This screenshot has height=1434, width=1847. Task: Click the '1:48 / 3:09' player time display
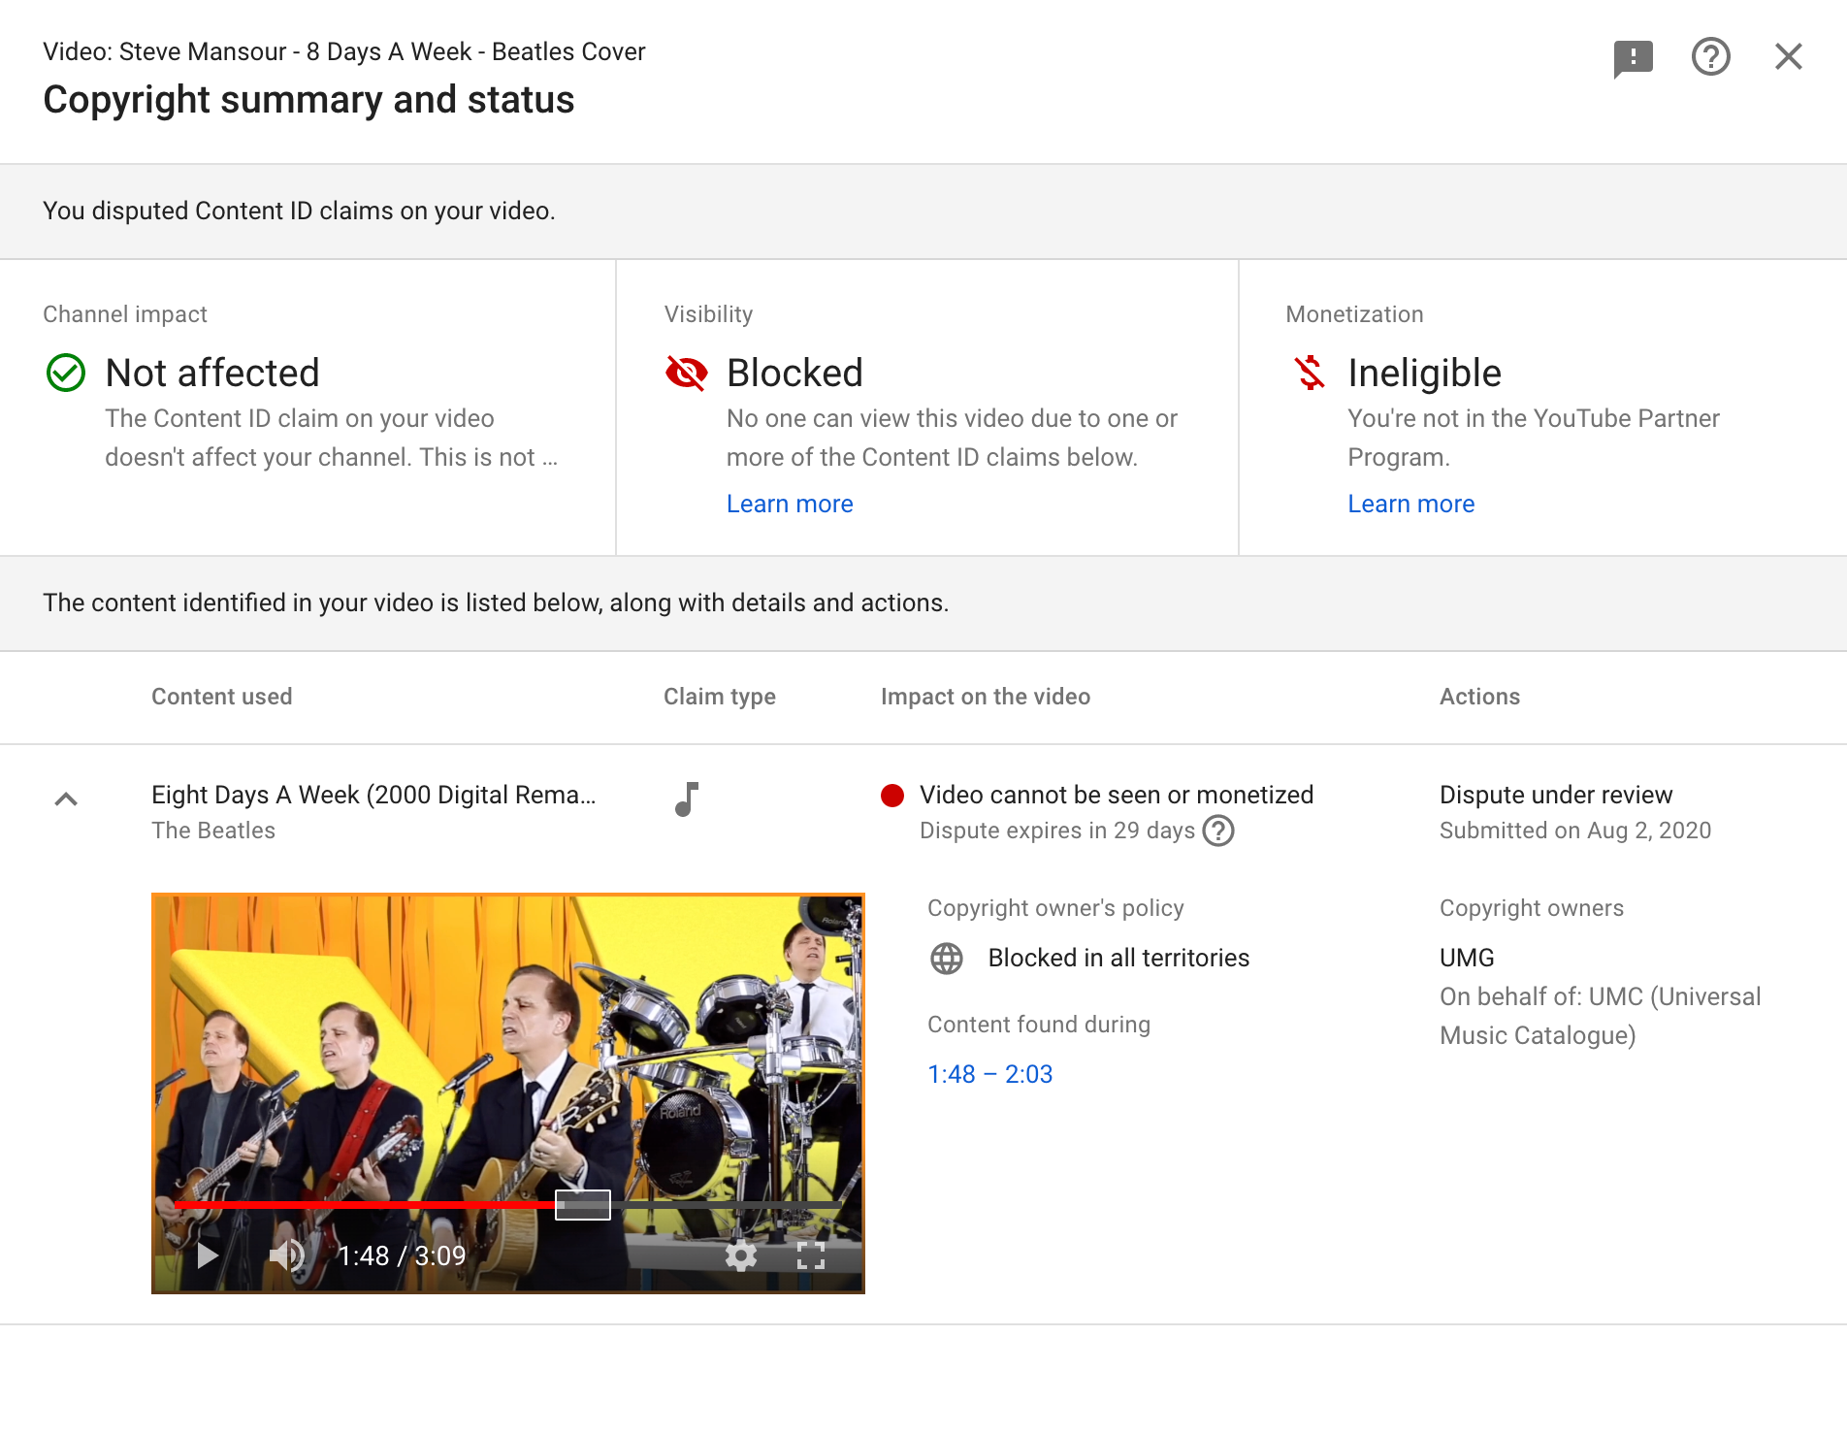(402, 1255)
